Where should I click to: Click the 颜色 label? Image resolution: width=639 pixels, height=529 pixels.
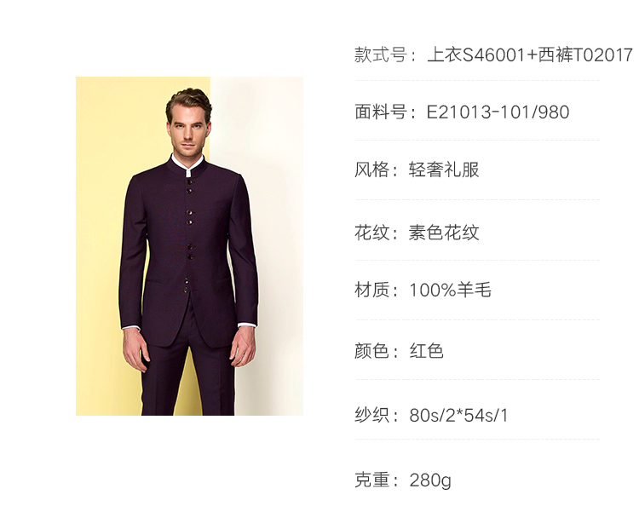point(372,351)
